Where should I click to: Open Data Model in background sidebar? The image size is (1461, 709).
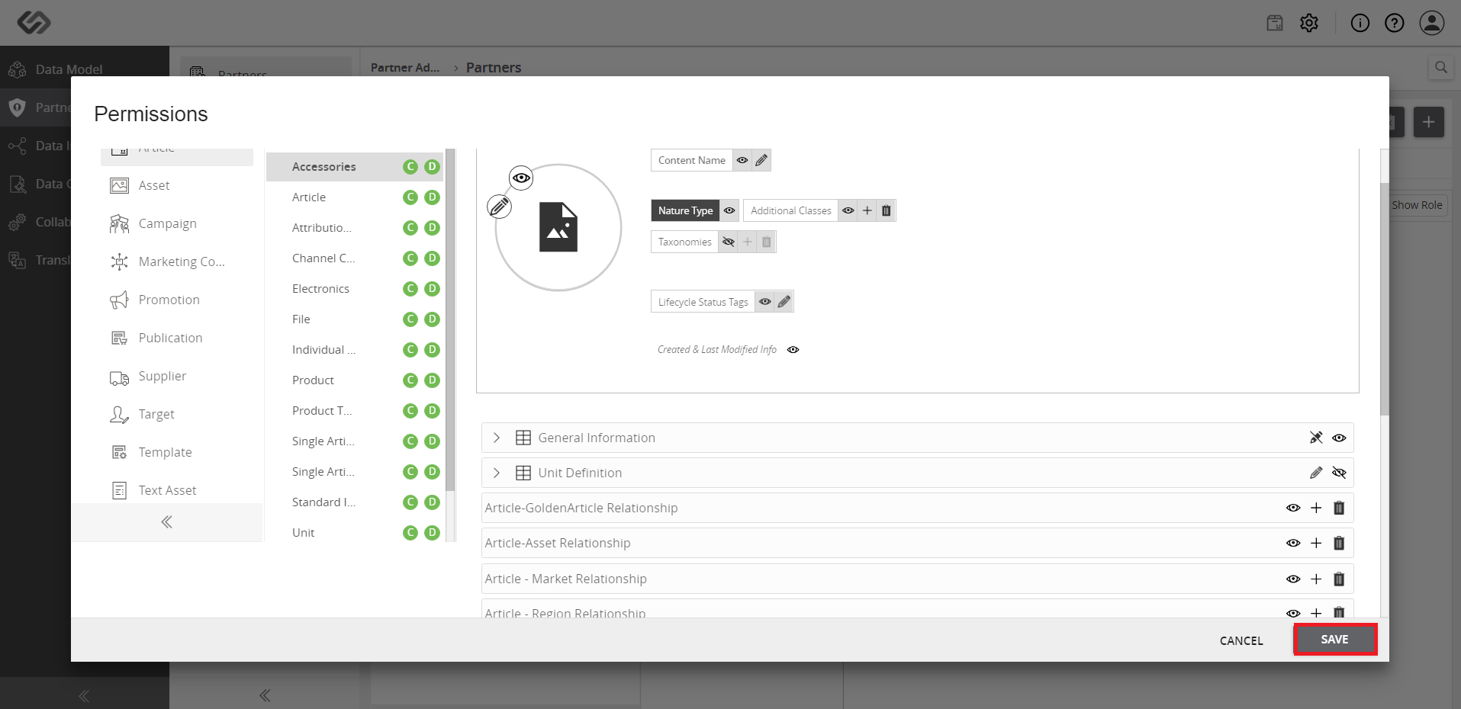[84, 69]
